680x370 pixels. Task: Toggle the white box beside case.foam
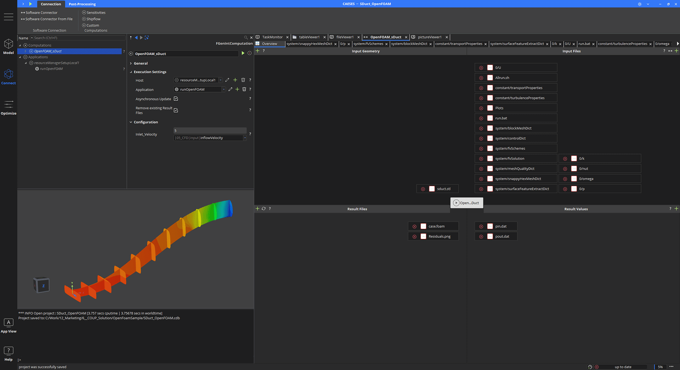[424, 226]
